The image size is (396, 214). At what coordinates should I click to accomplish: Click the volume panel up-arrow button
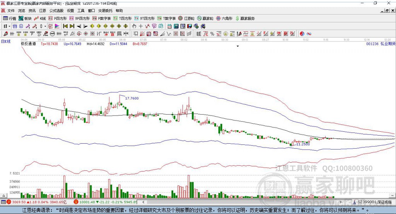(3, 195)
